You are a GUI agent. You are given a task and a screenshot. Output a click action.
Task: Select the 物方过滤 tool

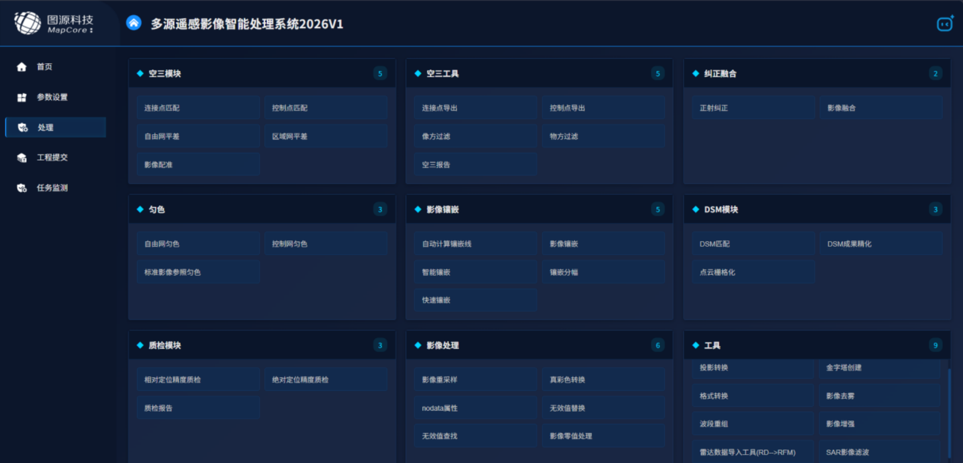[604, 136]
